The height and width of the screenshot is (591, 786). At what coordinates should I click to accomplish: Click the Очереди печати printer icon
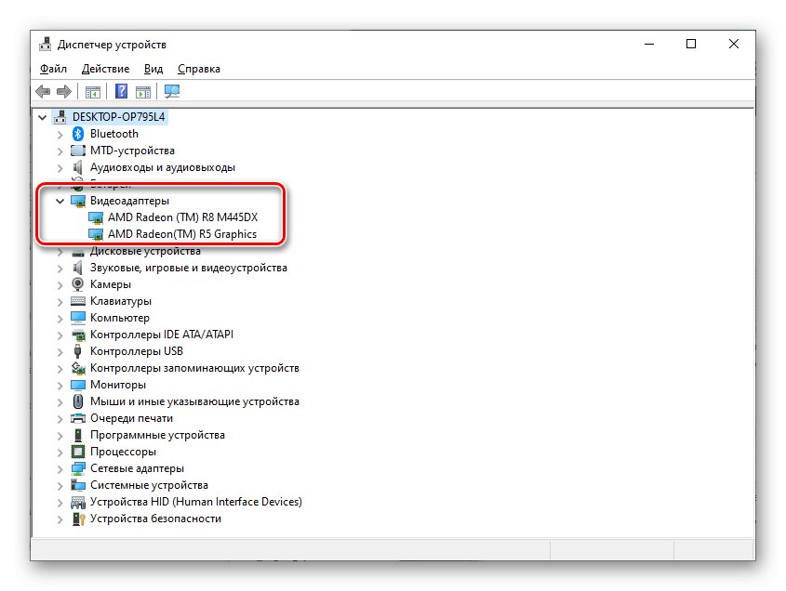[78, 418]
